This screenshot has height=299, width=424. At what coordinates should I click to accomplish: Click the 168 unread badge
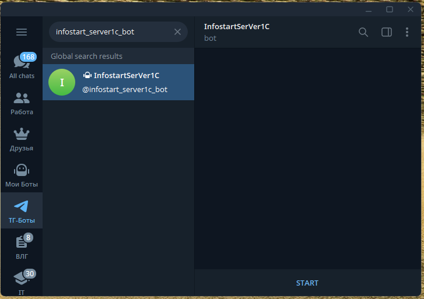click(x=29, y=57)
